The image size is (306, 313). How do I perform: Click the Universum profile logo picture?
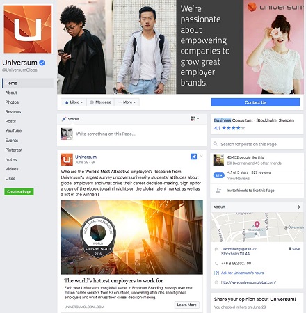click(28, 29)
